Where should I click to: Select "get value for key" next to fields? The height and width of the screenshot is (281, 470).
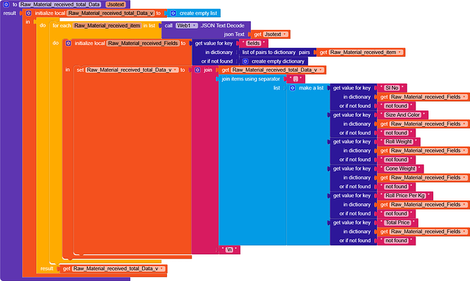point(214,43)
